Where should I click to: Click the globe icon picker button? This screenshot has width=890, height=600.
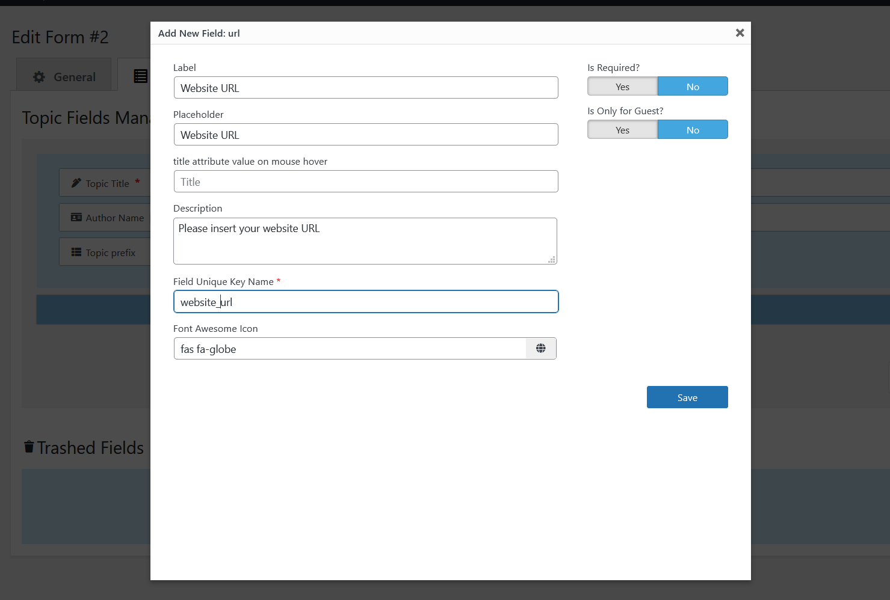540,349
